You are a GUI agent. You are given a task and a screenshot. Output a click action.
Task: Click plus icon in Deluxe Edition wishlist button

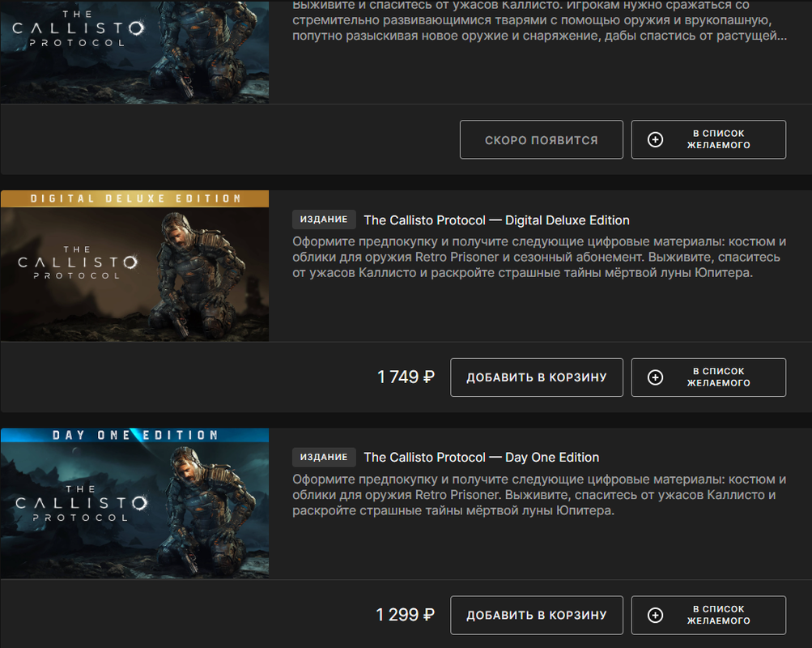[x=655, y=377]
